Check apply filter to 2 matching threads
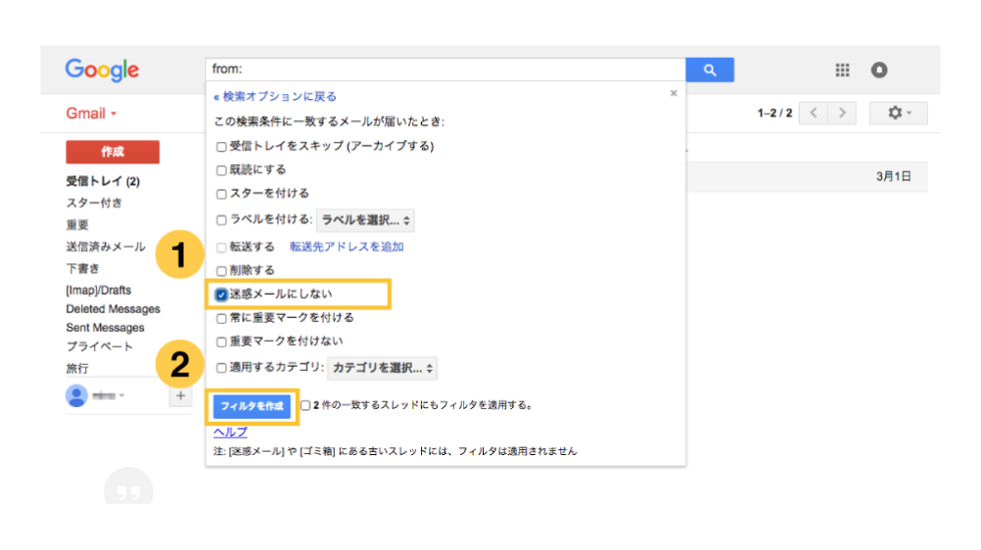 (305, 405)
